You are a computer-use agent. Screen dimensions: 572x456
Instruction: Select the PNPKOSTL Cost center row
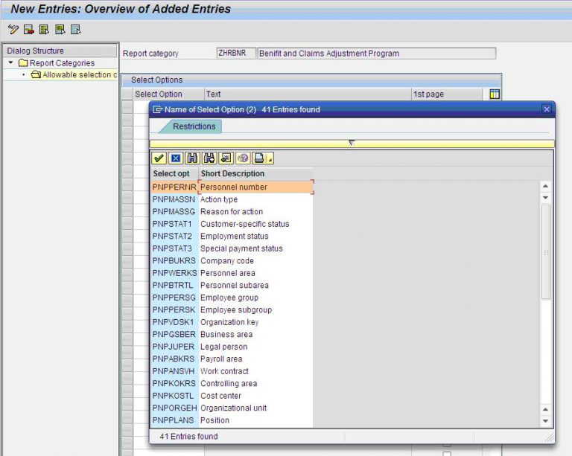tap(232, 396)
